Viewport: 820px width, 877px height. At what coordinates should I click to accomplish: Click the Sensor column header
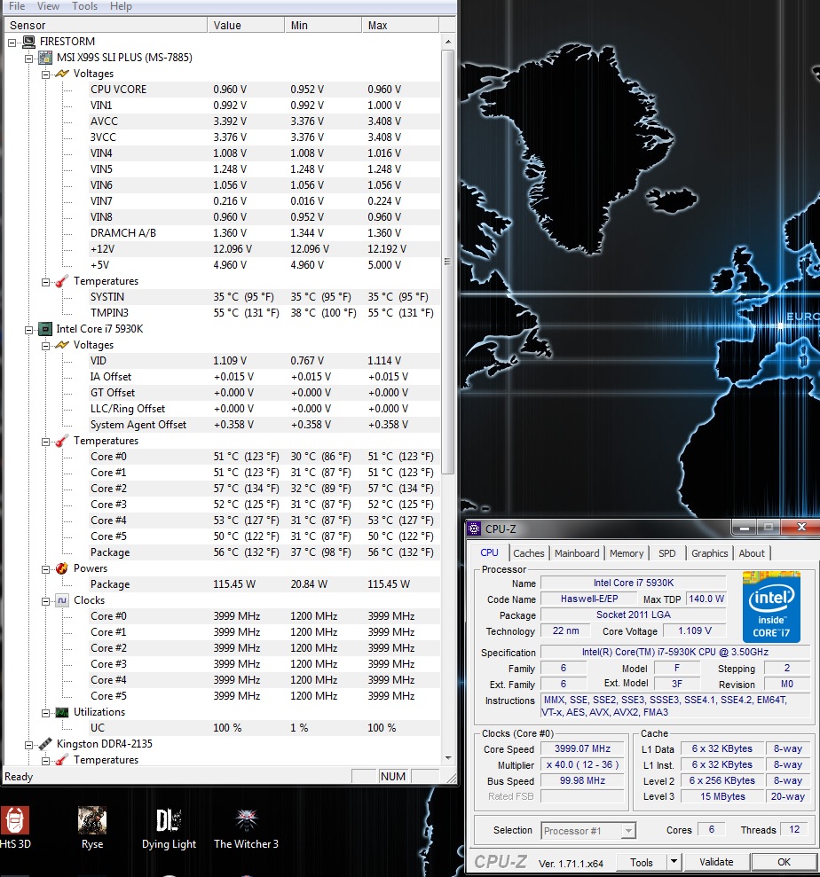coord(106,25)
